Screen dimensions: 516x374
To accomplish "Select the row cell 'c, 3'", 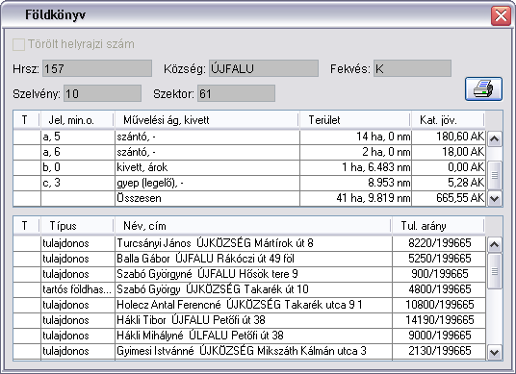I will [x=78, y=183].
